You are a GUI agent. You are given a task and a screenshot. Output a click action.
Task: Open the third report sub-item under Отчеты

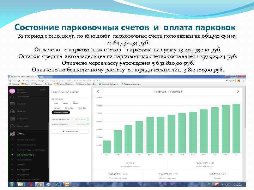click(31, 150)
